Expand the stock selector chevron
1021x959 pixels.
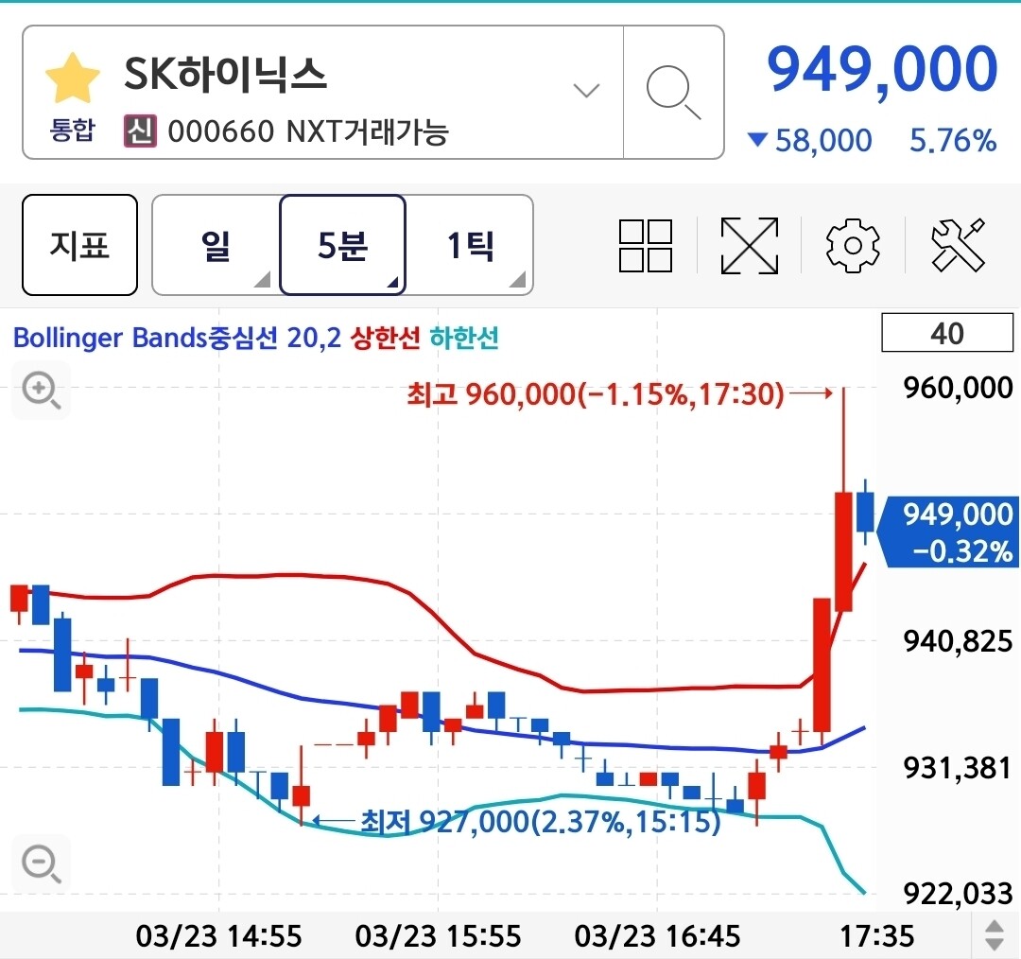click(x=586, y=90)
